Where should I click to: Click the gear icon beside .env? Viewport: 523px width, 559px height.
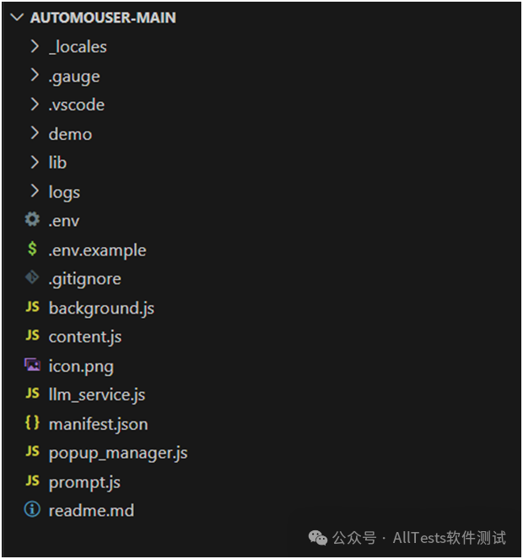click(32, 219)
